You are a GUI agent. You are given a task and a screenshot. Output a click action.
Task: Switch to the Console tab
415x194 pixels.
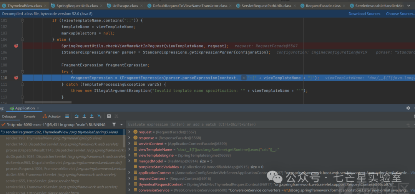(x=29, y=116)
